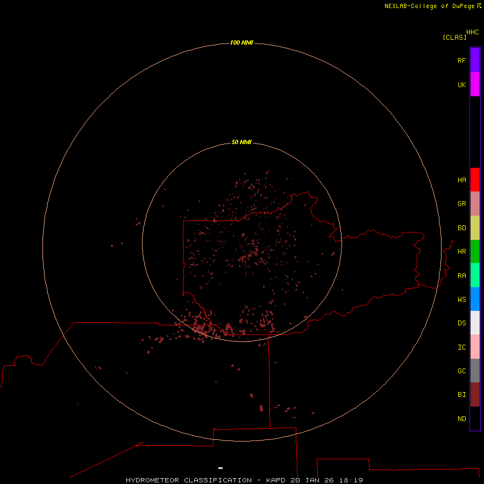The width and height of the screenshot is (484, 484).
Task: Click the IC pink legend swatch
Action: click(475, 347)
